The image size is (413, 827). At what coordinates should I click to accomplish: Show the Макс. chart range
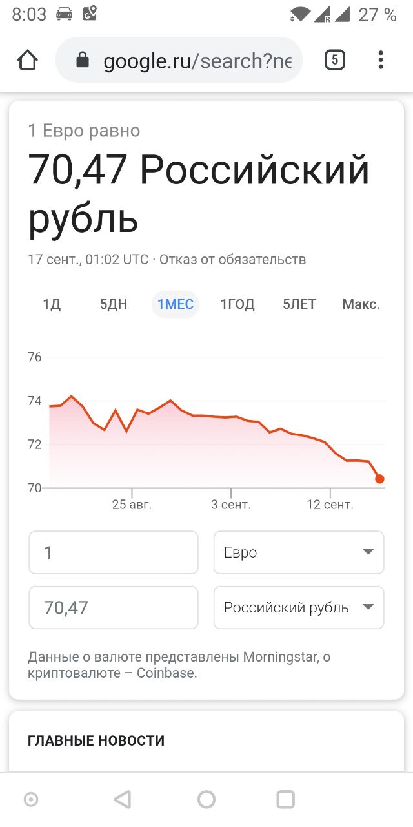pos(361,304)
